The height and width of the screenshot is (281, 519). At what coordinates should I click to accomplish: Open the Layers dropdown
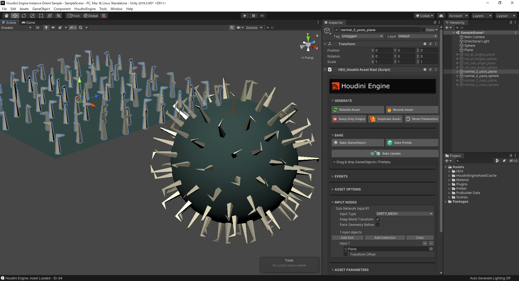[x=482, y=16]
